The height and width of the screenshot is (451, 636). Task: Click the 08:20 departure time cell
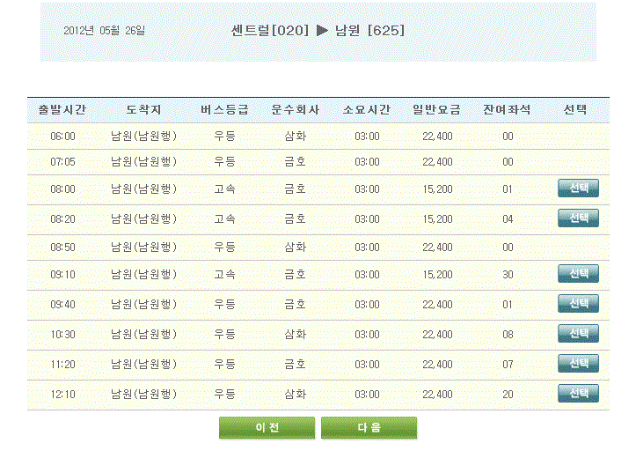pyautogui.click(x=62, y=219)
